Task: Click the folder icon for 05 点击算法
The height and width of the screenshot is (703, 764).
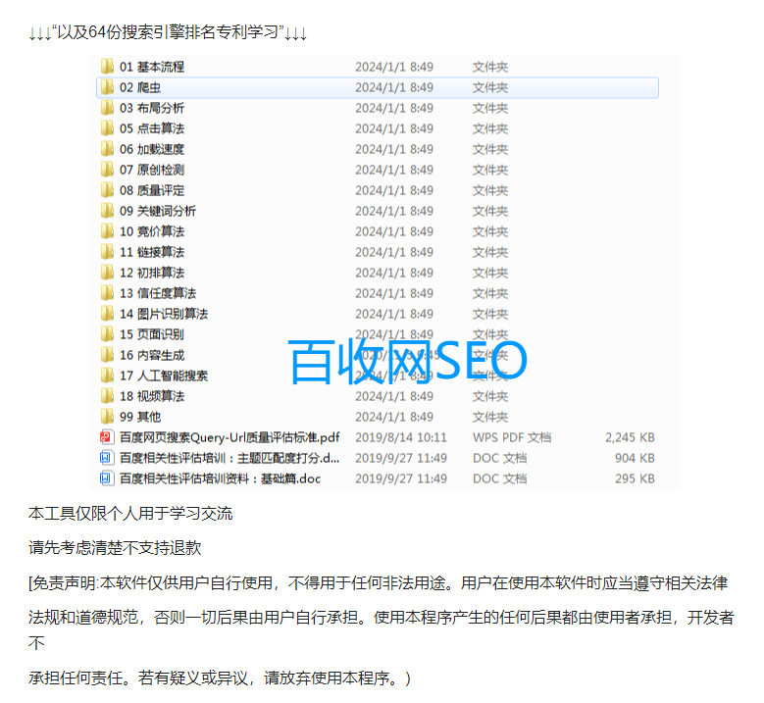Action: pyautogui.click(x=107, y=128)
